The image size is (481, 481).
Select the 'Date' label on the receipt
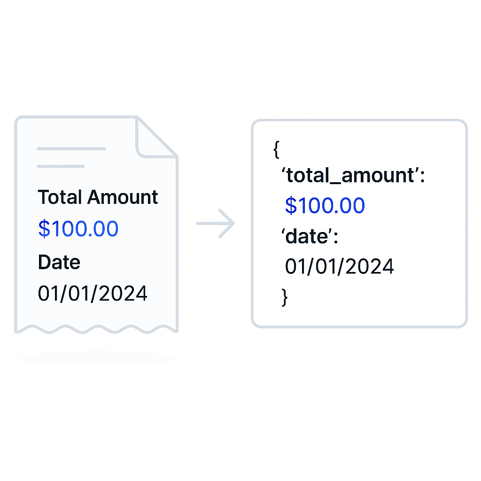coord(59,262)
